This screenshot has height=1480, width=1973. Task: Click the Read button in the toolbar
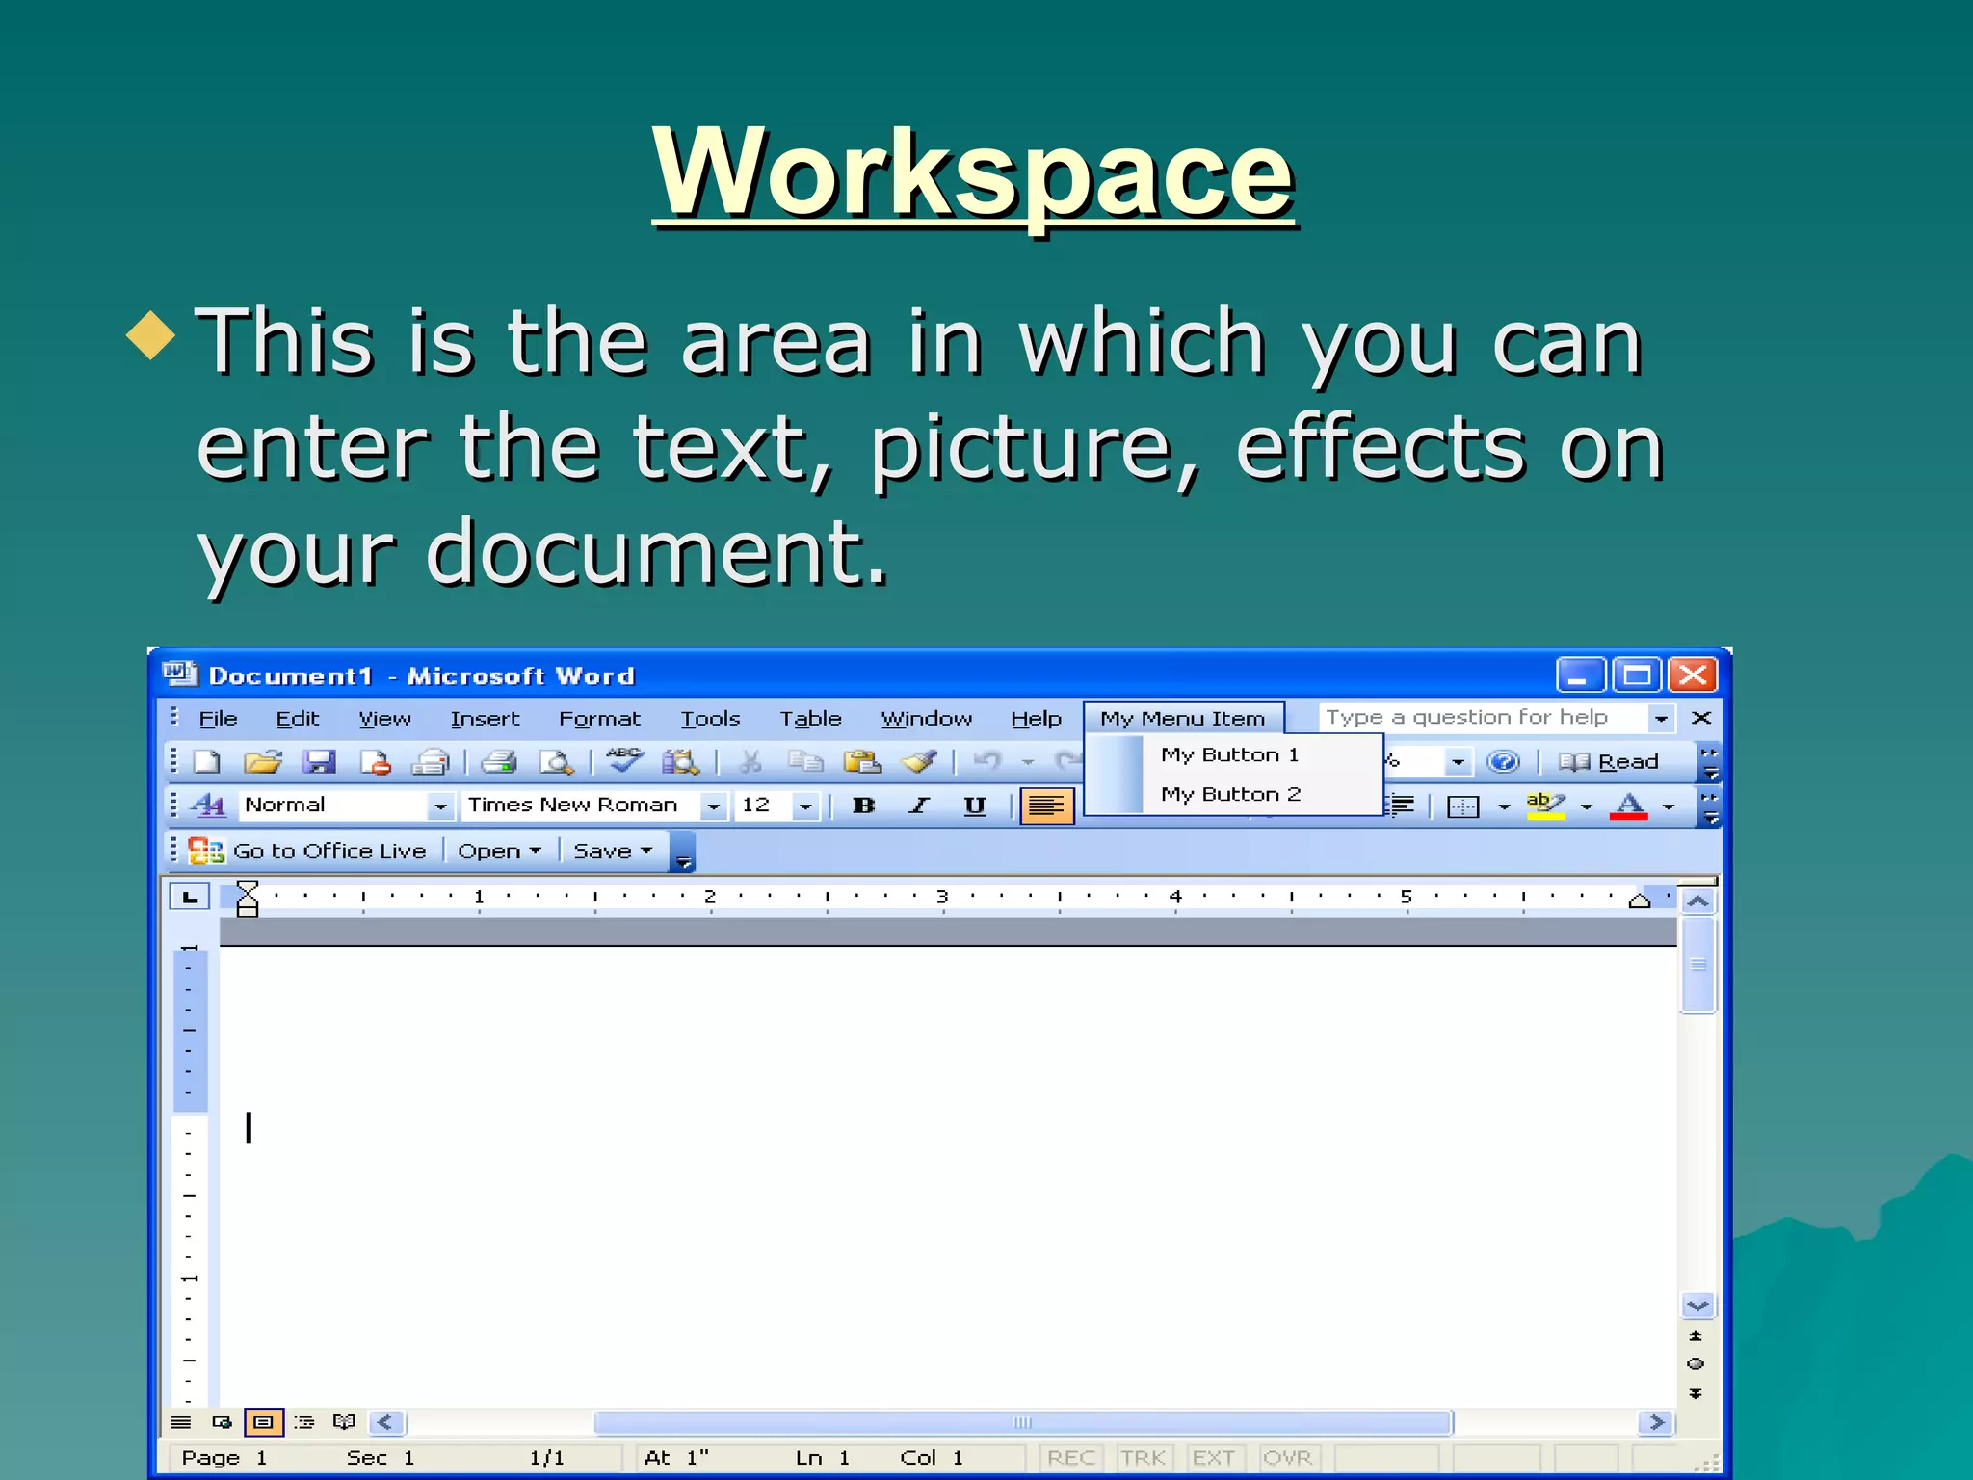point(1609,762)
